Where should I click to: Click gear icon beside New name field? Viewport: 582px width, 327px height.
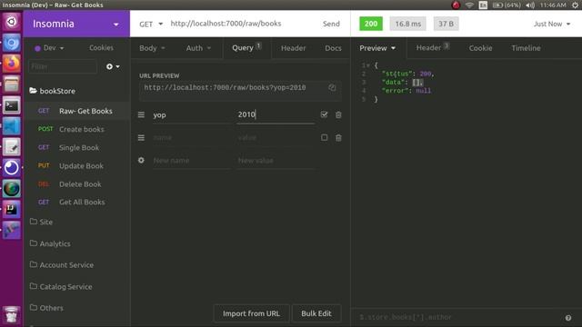[141, 161]
